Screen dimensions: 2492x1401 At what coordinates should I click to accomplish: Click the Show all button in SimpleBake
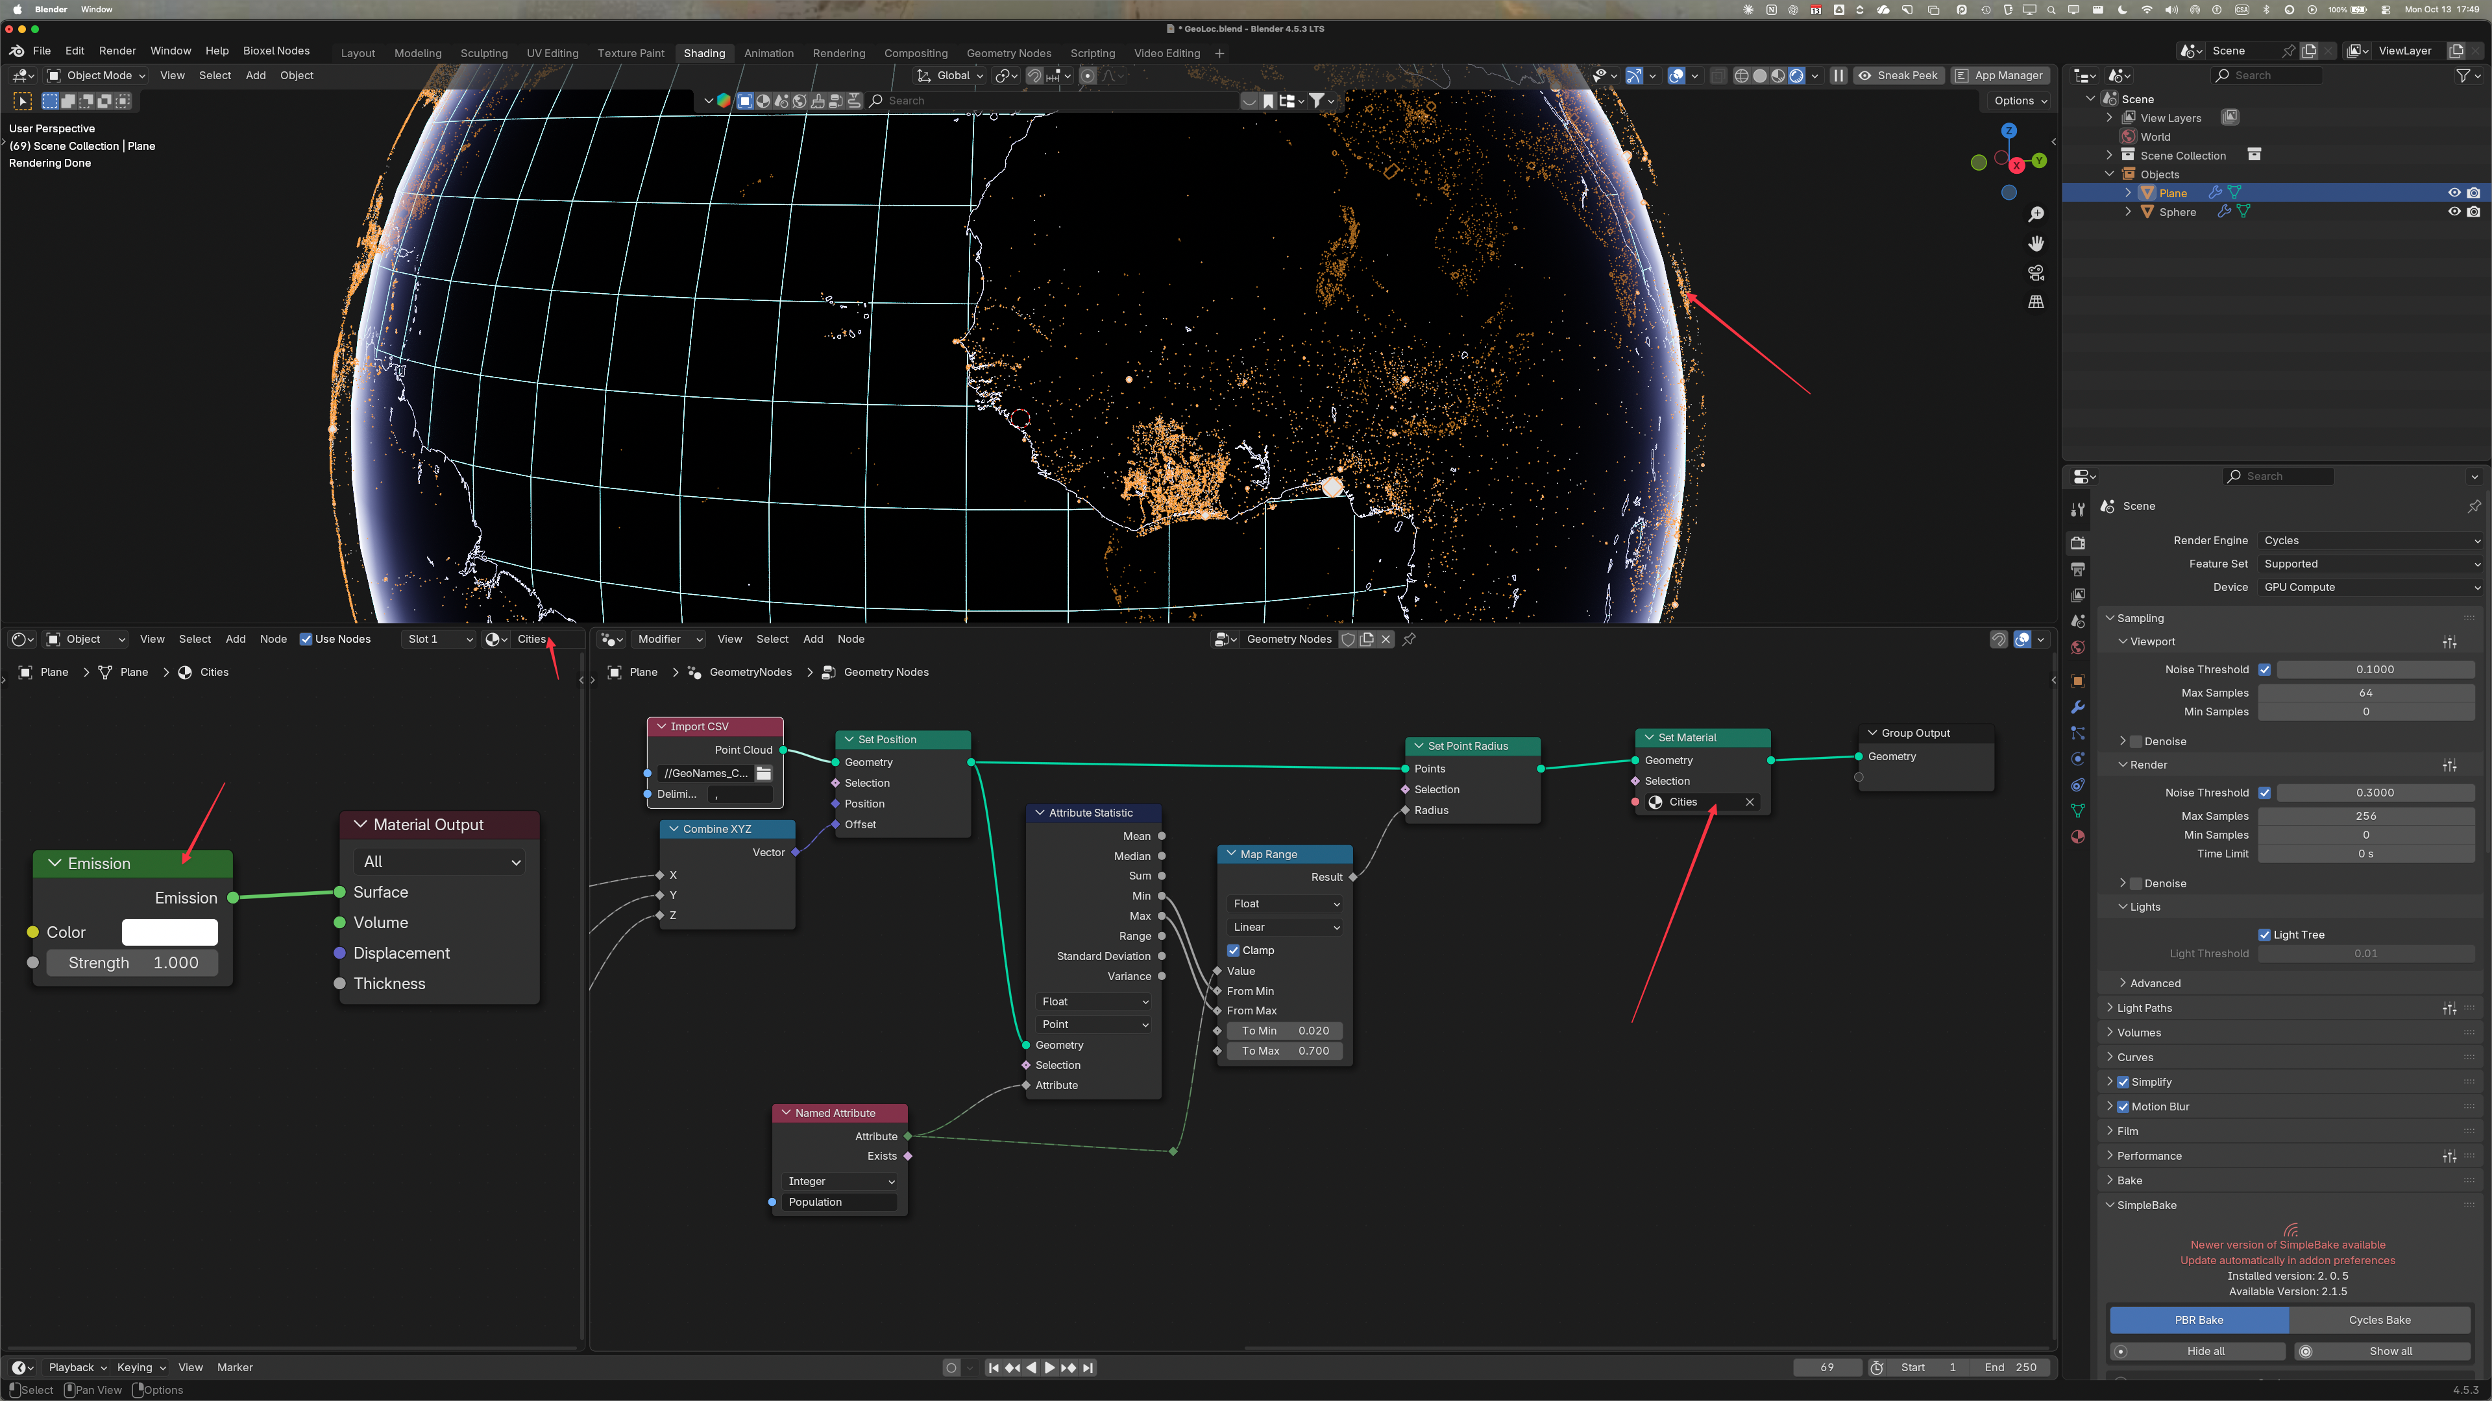pos(2382,1352)
